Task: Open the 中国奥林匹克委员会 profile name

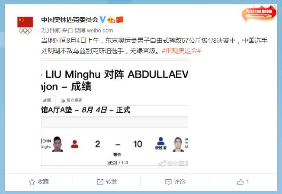Action: pos(70,19)
